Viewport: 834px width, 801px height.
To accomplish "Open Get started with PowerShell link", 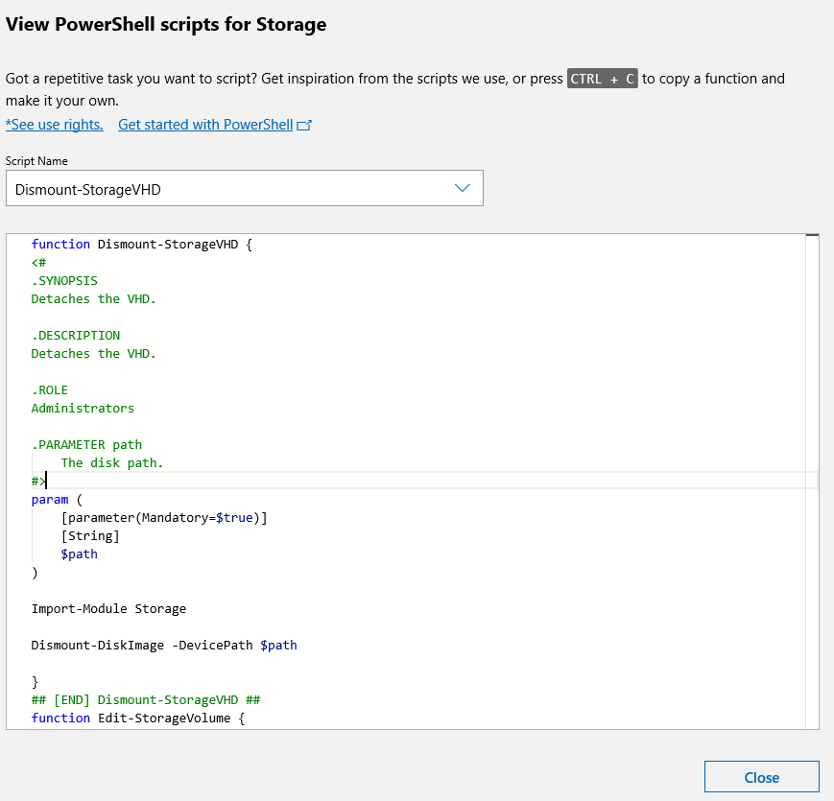I will (205, 125).
